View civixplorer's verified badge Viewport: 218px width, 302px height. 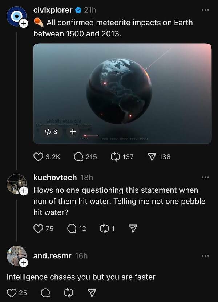tap(77, 10)
